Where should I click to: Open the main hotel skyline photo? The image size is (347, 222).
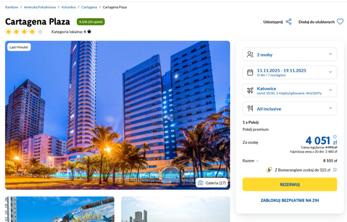point(118,115)
